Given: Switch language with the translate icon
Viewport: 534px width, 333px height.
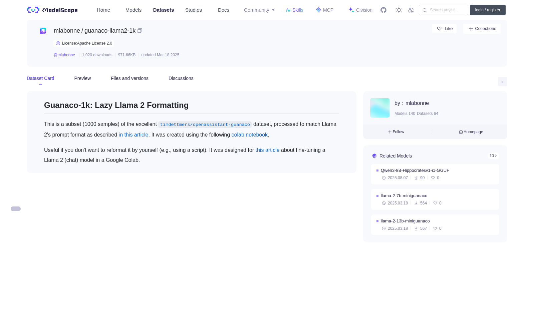Looking at the screenshot, I should [x=411, y=10].
